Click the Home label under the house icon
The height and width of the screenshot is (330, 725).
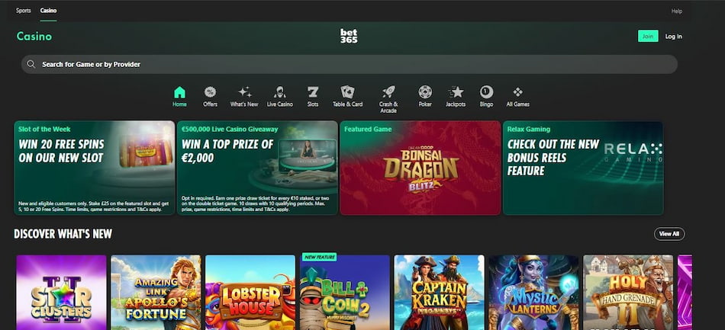click(x=179, y=104)
